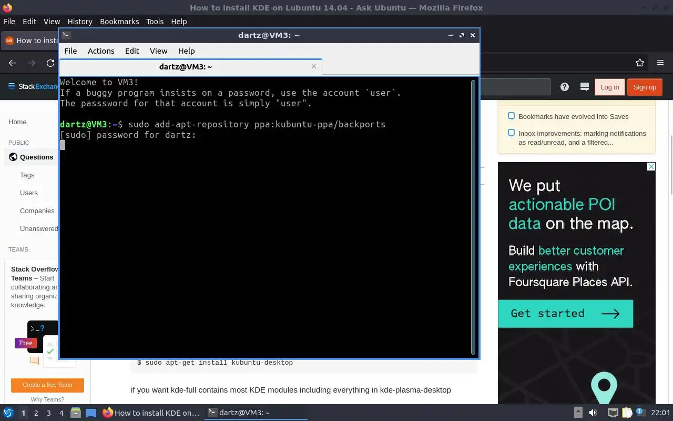The image size is (673, 421).
Task: Click the Sign up button
Action: tap(645, 87)
